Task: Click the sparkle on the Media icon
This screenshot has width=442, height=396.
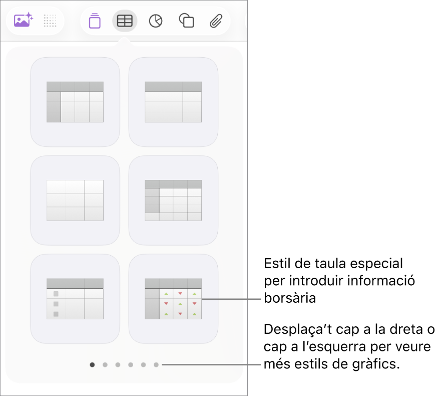Action: (x=29, y=14)
